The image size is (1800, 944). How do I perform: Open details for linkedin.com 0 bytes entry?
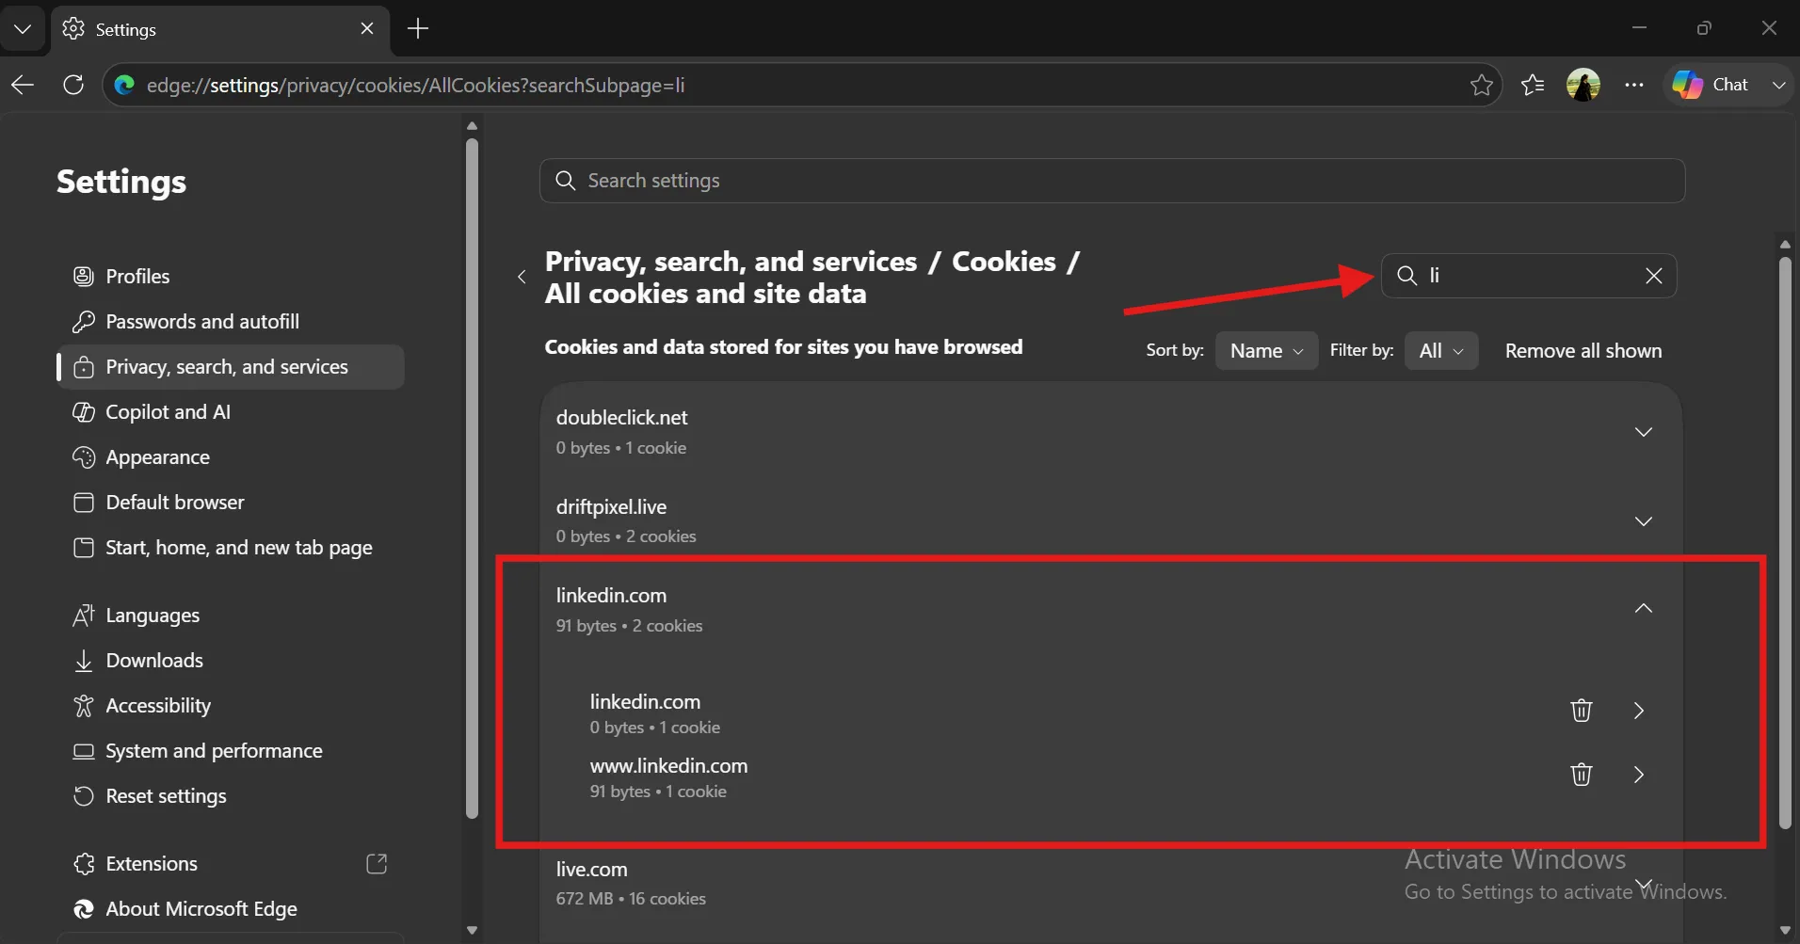[x=1639, y=711]
